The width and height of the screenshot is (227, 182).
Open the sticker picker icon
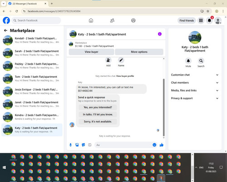[x=84, y=145]
